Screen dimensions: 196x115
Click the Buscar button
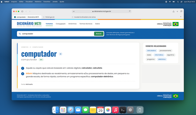[x=99, y=34]
